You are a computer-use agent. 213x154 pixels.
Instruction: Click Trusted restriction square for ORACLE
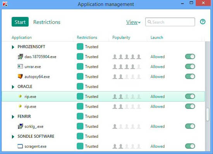80,86
